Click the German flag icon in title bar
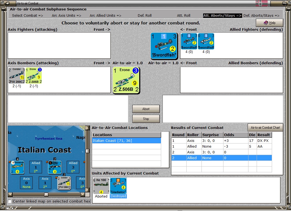Viewport: 291px width, 211px height. pos(262,3)
